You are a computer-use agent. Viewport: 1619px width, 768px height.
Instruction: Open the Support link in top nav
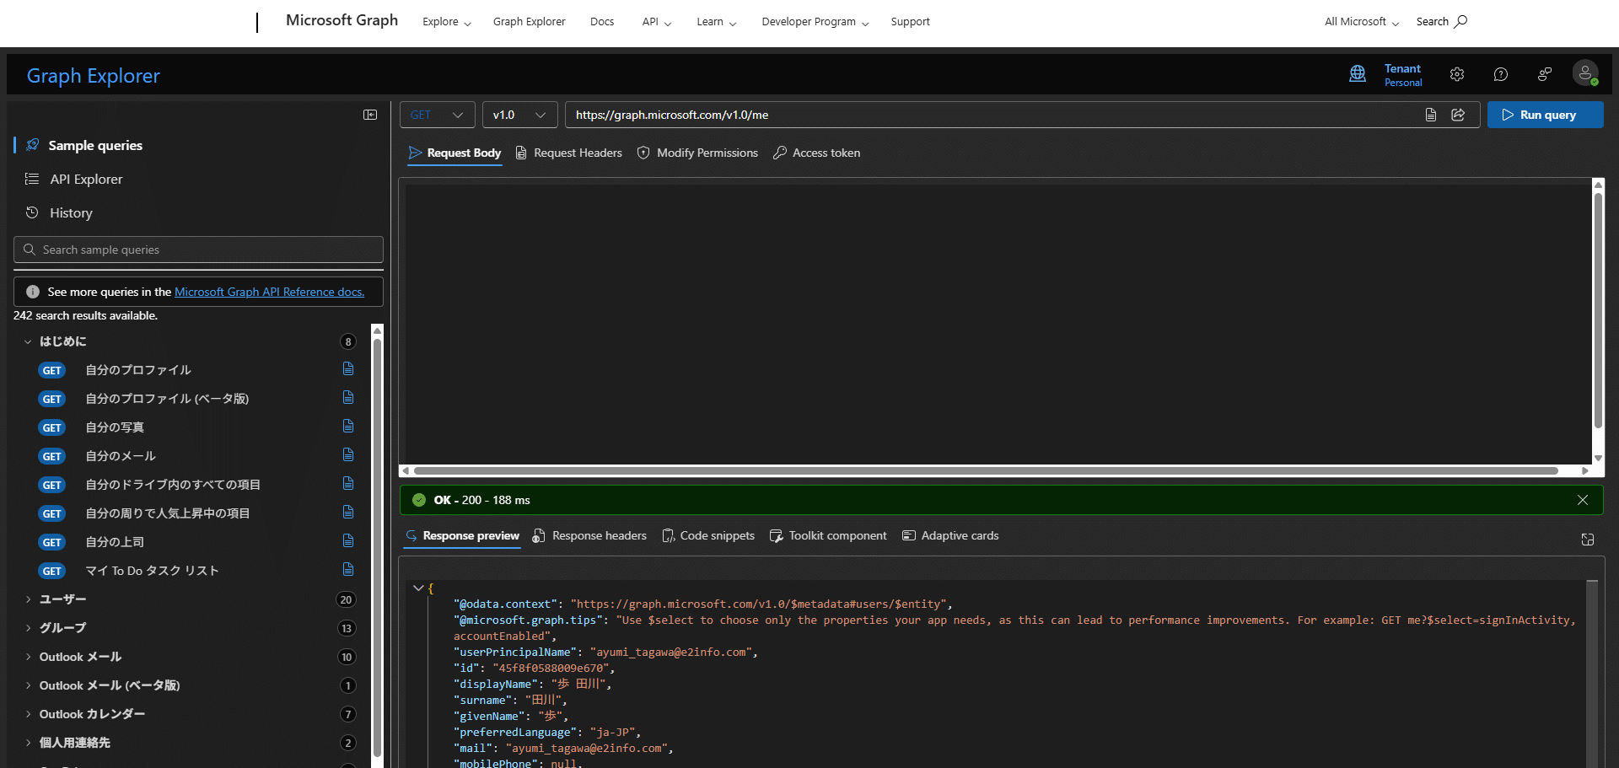(910, 22)
